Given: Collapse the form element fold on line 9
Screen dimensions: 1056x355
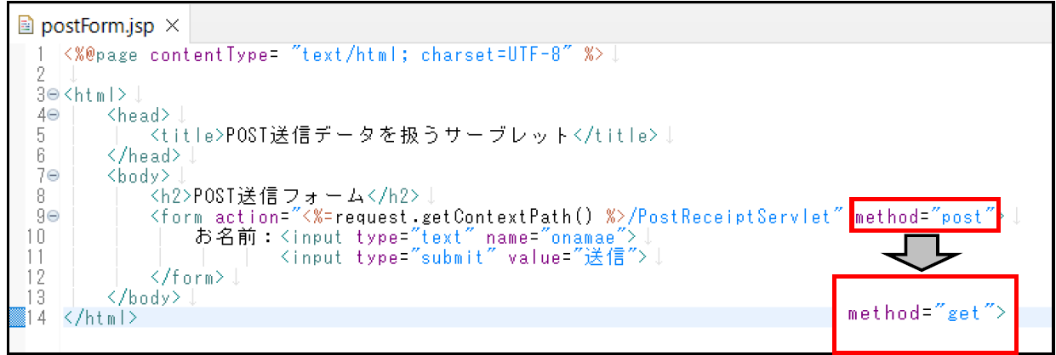Looking at the screenshot, I should tap(53, 217).
